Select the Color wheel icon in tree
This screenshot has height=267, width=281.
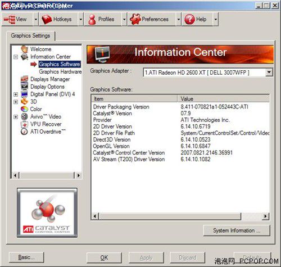click(x=24, y=109)
